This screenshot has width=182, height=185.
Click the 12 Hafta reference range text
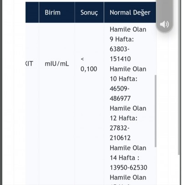click(x=123, y=118)
